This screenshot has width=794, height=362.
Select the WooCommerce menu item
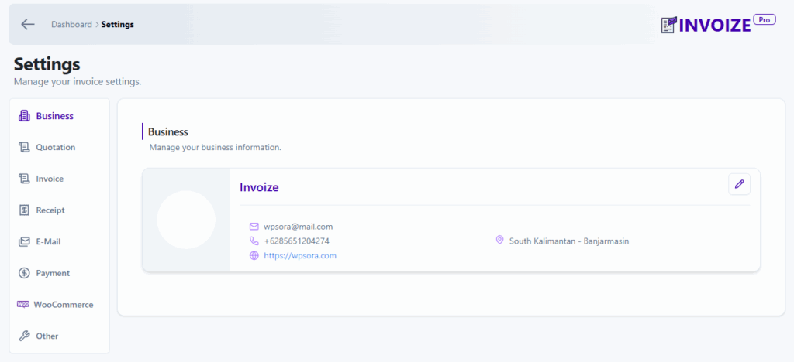(59, 305)
